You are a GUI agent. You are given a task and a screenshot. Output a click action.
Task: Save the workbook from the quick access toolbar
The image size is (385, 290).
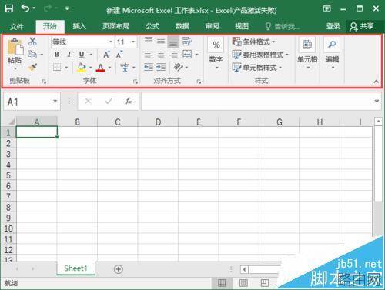[x=9, y=8]
